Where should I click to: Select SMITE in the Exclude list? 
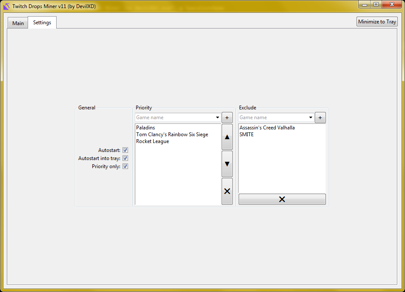[247, 134]
